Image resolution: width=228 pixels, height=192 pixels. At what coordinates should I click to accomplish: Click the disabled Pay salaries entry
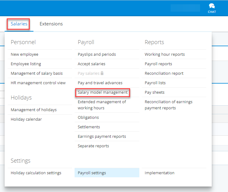(89, 73)
